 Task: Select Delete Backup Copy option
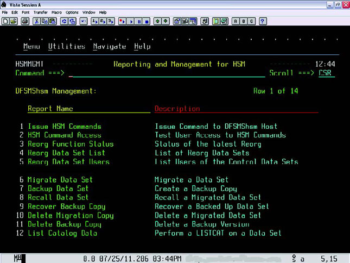[x=65, y=224]
